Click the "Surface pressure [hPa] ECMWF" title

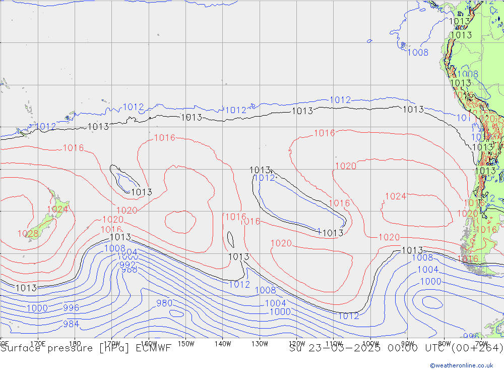(86, 348)
